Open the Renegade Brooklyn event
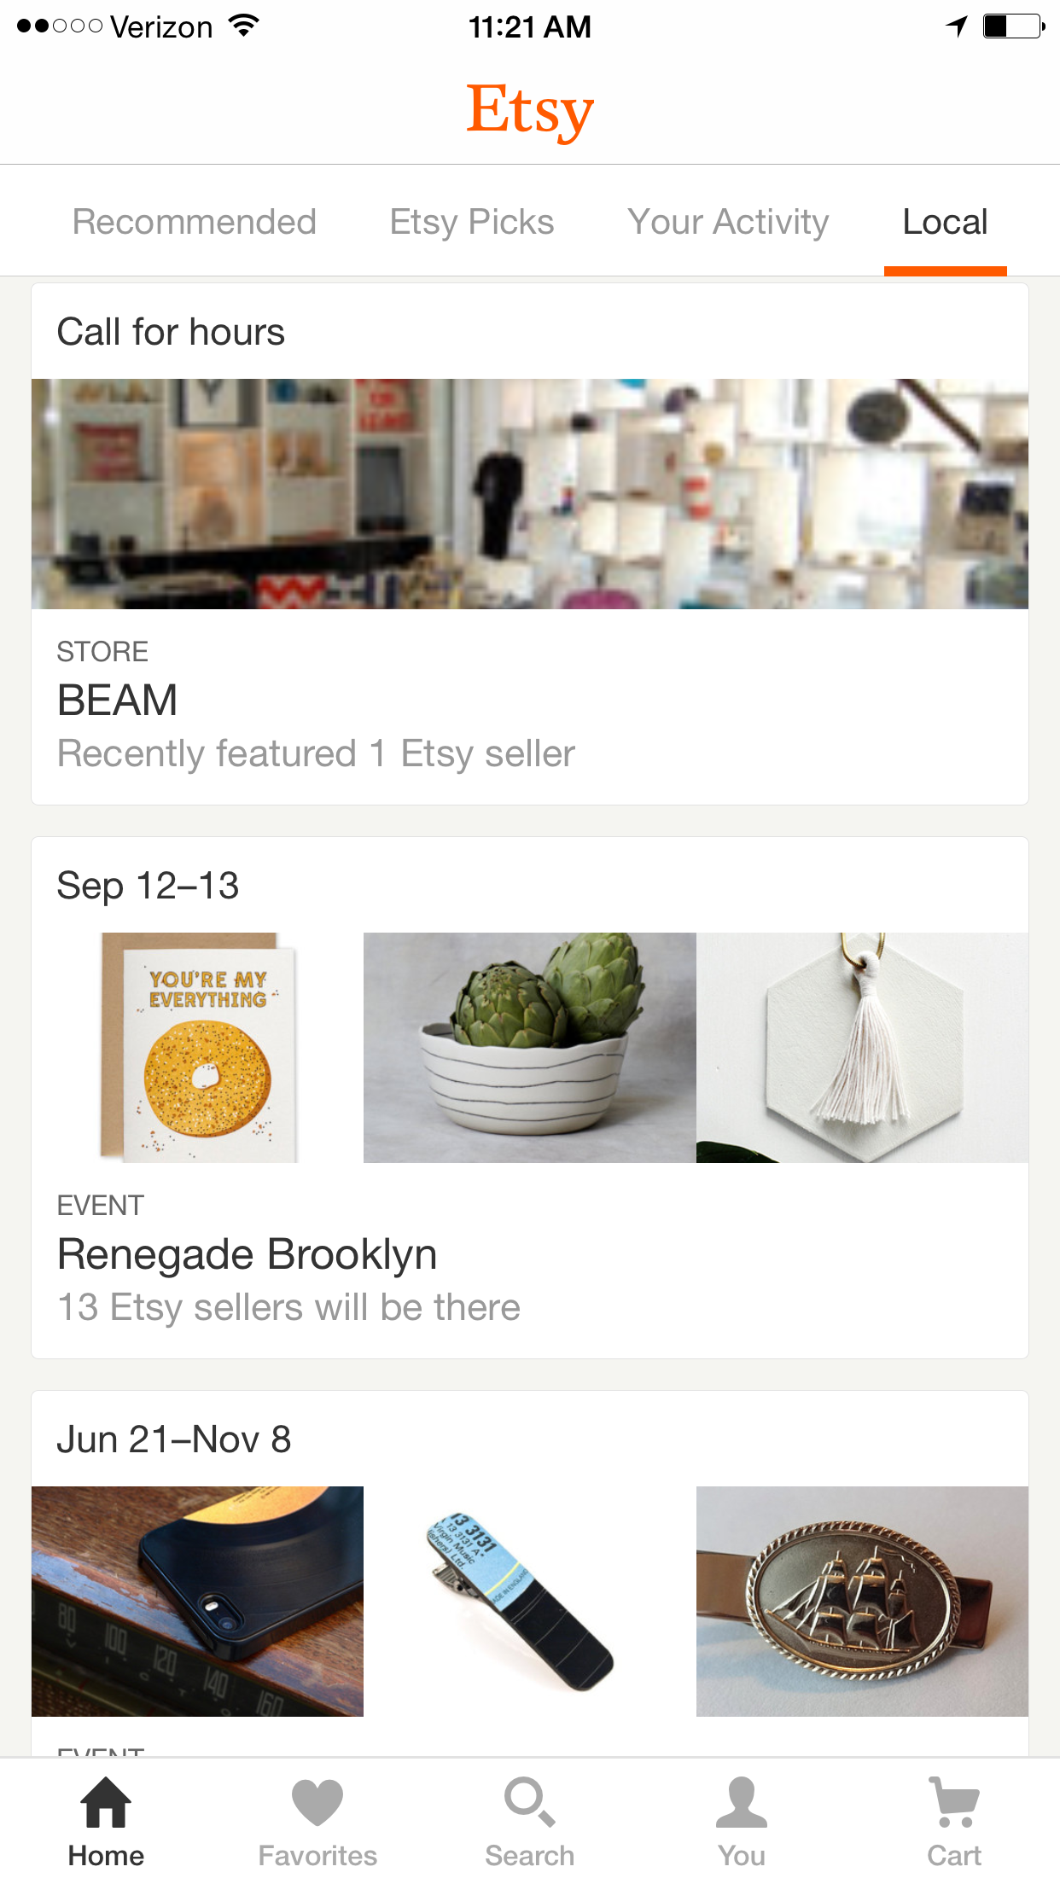This screenshot has width=1060, height=1884. [x=248, y=1254]
